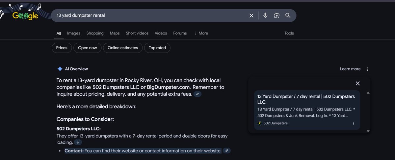
Task: Apply the Top rated filter chip
Action: tap(157, 48)
